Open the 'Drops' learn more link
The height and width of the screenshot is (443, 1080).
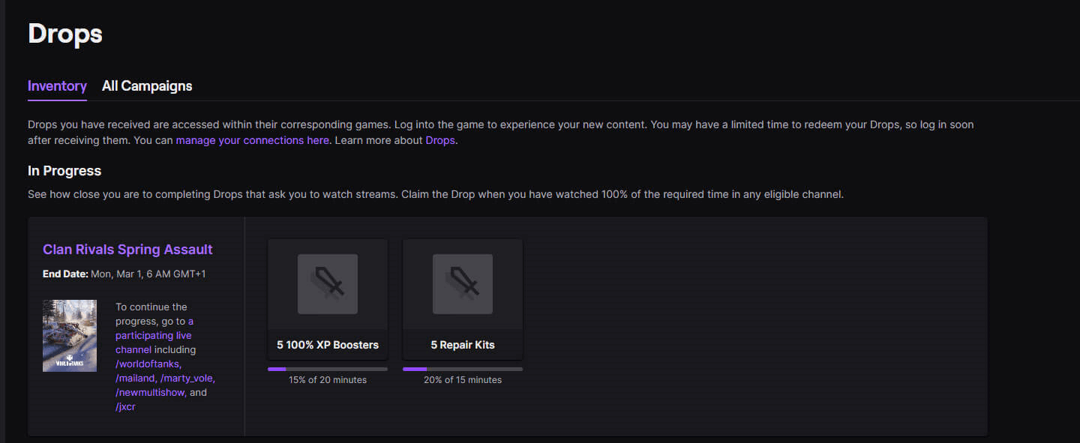pos(440,140)
